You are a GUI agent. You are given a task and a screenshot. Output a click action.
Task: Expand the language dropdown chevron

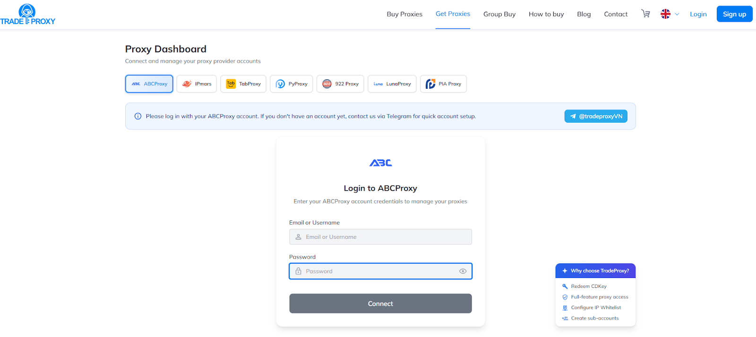(677, 14)
